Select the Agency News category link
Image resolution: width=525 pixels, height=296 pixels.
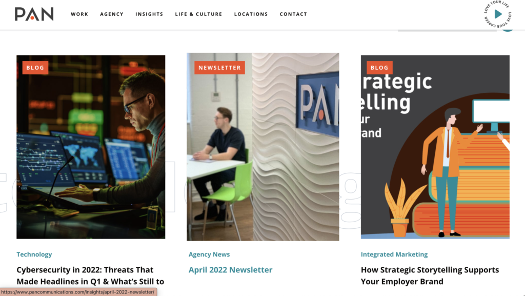coord(209,254)
